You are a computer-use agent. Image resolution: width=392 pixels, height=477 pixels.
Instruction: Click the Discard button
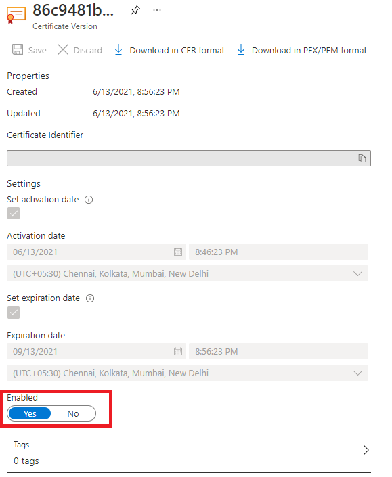[x=80, y=50]
